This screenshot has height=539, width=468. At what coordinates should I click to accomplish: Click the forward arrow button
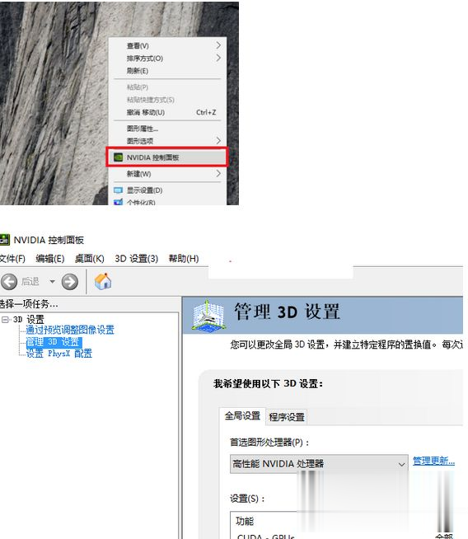(x=70, y=282)
